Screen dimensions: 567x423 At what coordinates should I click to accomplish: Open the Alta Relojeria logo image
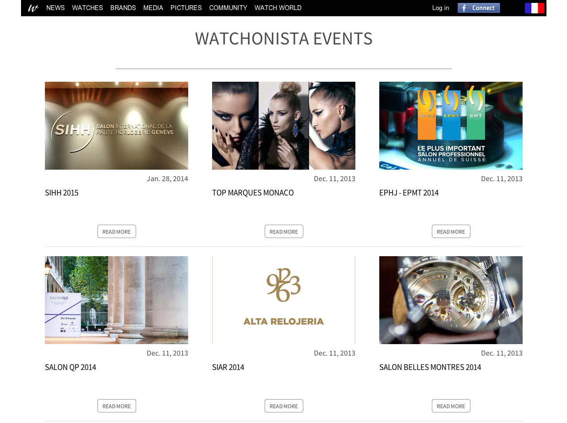coord(284,300)
